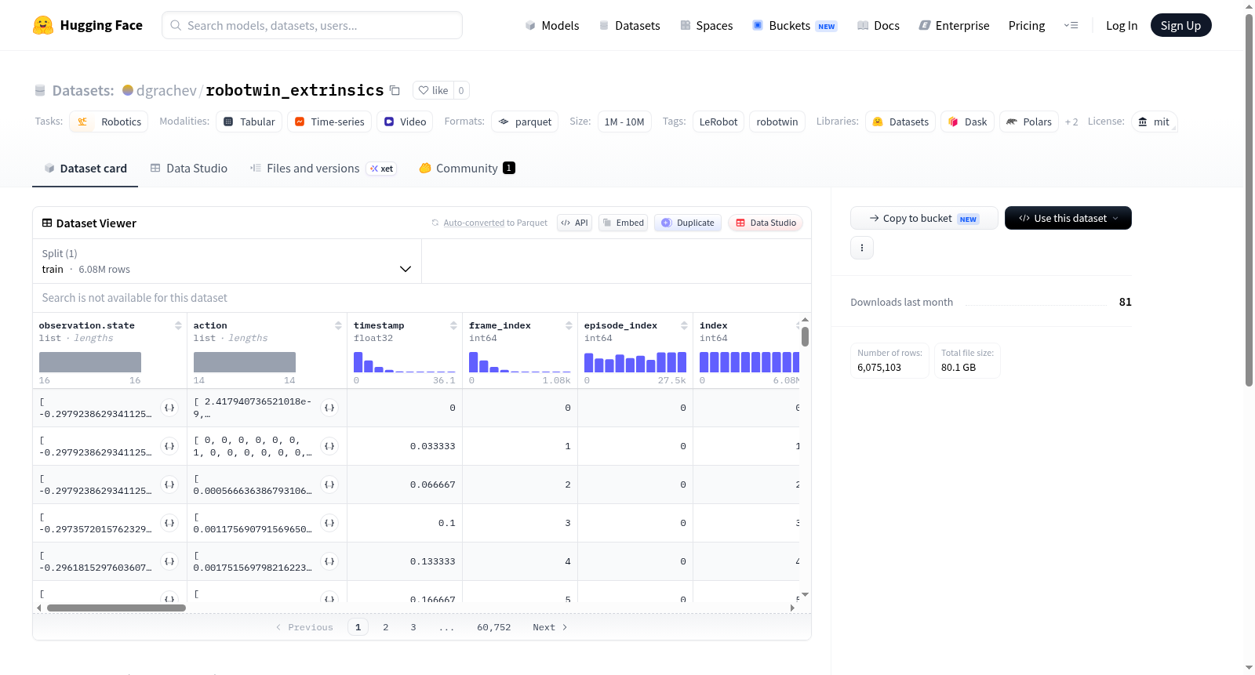1255x675 pixels.
Task: Switch to the Dataset card tab
Action: pyautogui.click(x=85, y=169)
